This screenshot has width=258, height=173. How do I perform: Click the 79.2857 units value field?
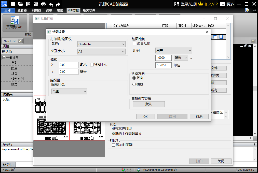point(164,65)
